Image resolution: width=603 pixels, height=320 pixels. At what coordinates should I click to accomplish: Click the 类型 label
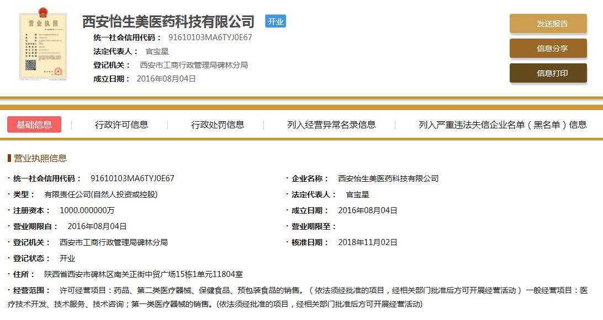click(x=24, y=194)
